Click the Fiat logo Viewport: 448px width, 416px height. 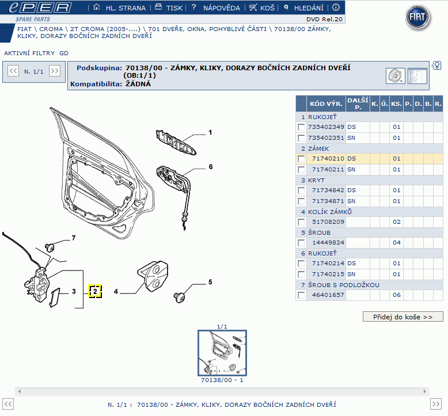(x=417, y=19)
